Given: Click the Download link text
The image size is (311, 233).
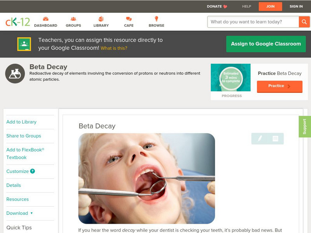Looking at the screenshot, I should (x=17, y=213).
